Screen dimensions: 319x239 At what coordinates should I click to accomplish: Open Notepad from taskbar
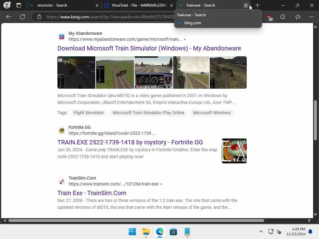(187, 232)
